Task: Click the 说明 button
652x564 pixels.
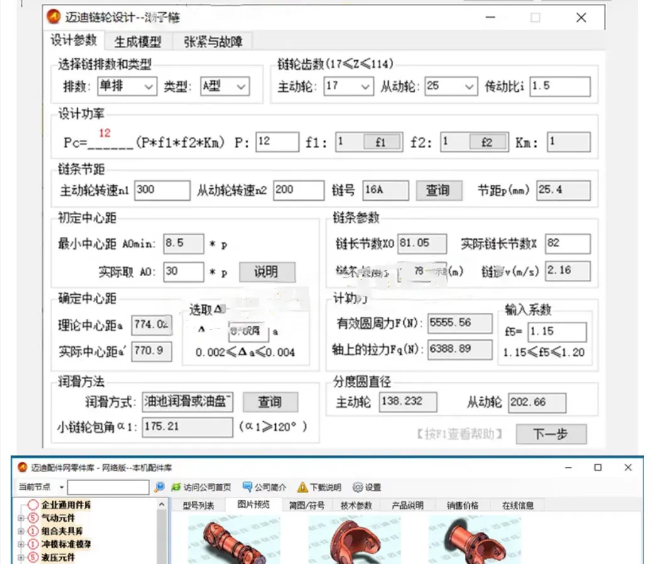Action: pos(267,272)
